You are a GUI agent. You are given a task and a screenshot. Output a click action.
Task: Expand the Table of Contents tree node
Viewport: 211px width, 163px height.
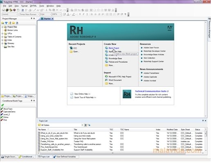[x=2, y=37]
